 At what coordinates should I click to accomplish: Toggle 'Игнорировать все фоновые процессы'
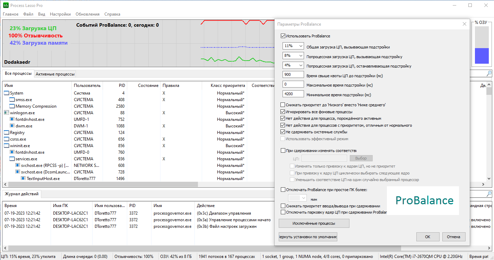pyautogui.click(x=283, y=112)
